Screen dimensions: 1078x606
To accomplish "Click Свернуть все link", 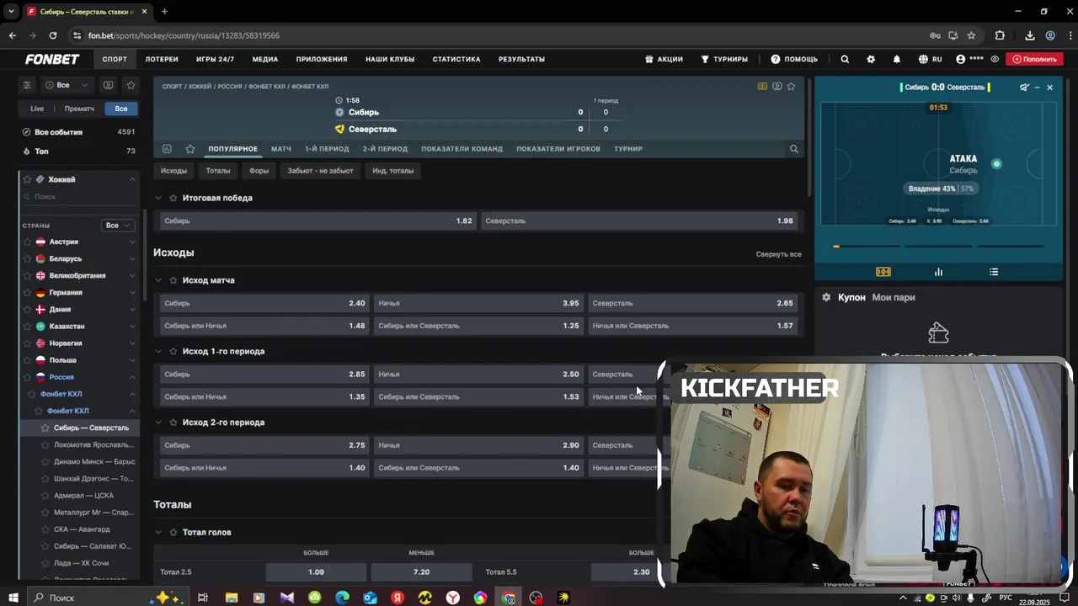I will coord(778,254).
